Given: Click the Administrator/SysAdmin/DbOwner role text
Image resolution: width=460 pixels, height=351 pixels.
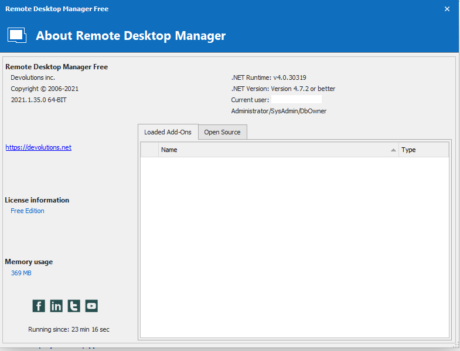Looking at the screenshot, I should tap(279, 111).
